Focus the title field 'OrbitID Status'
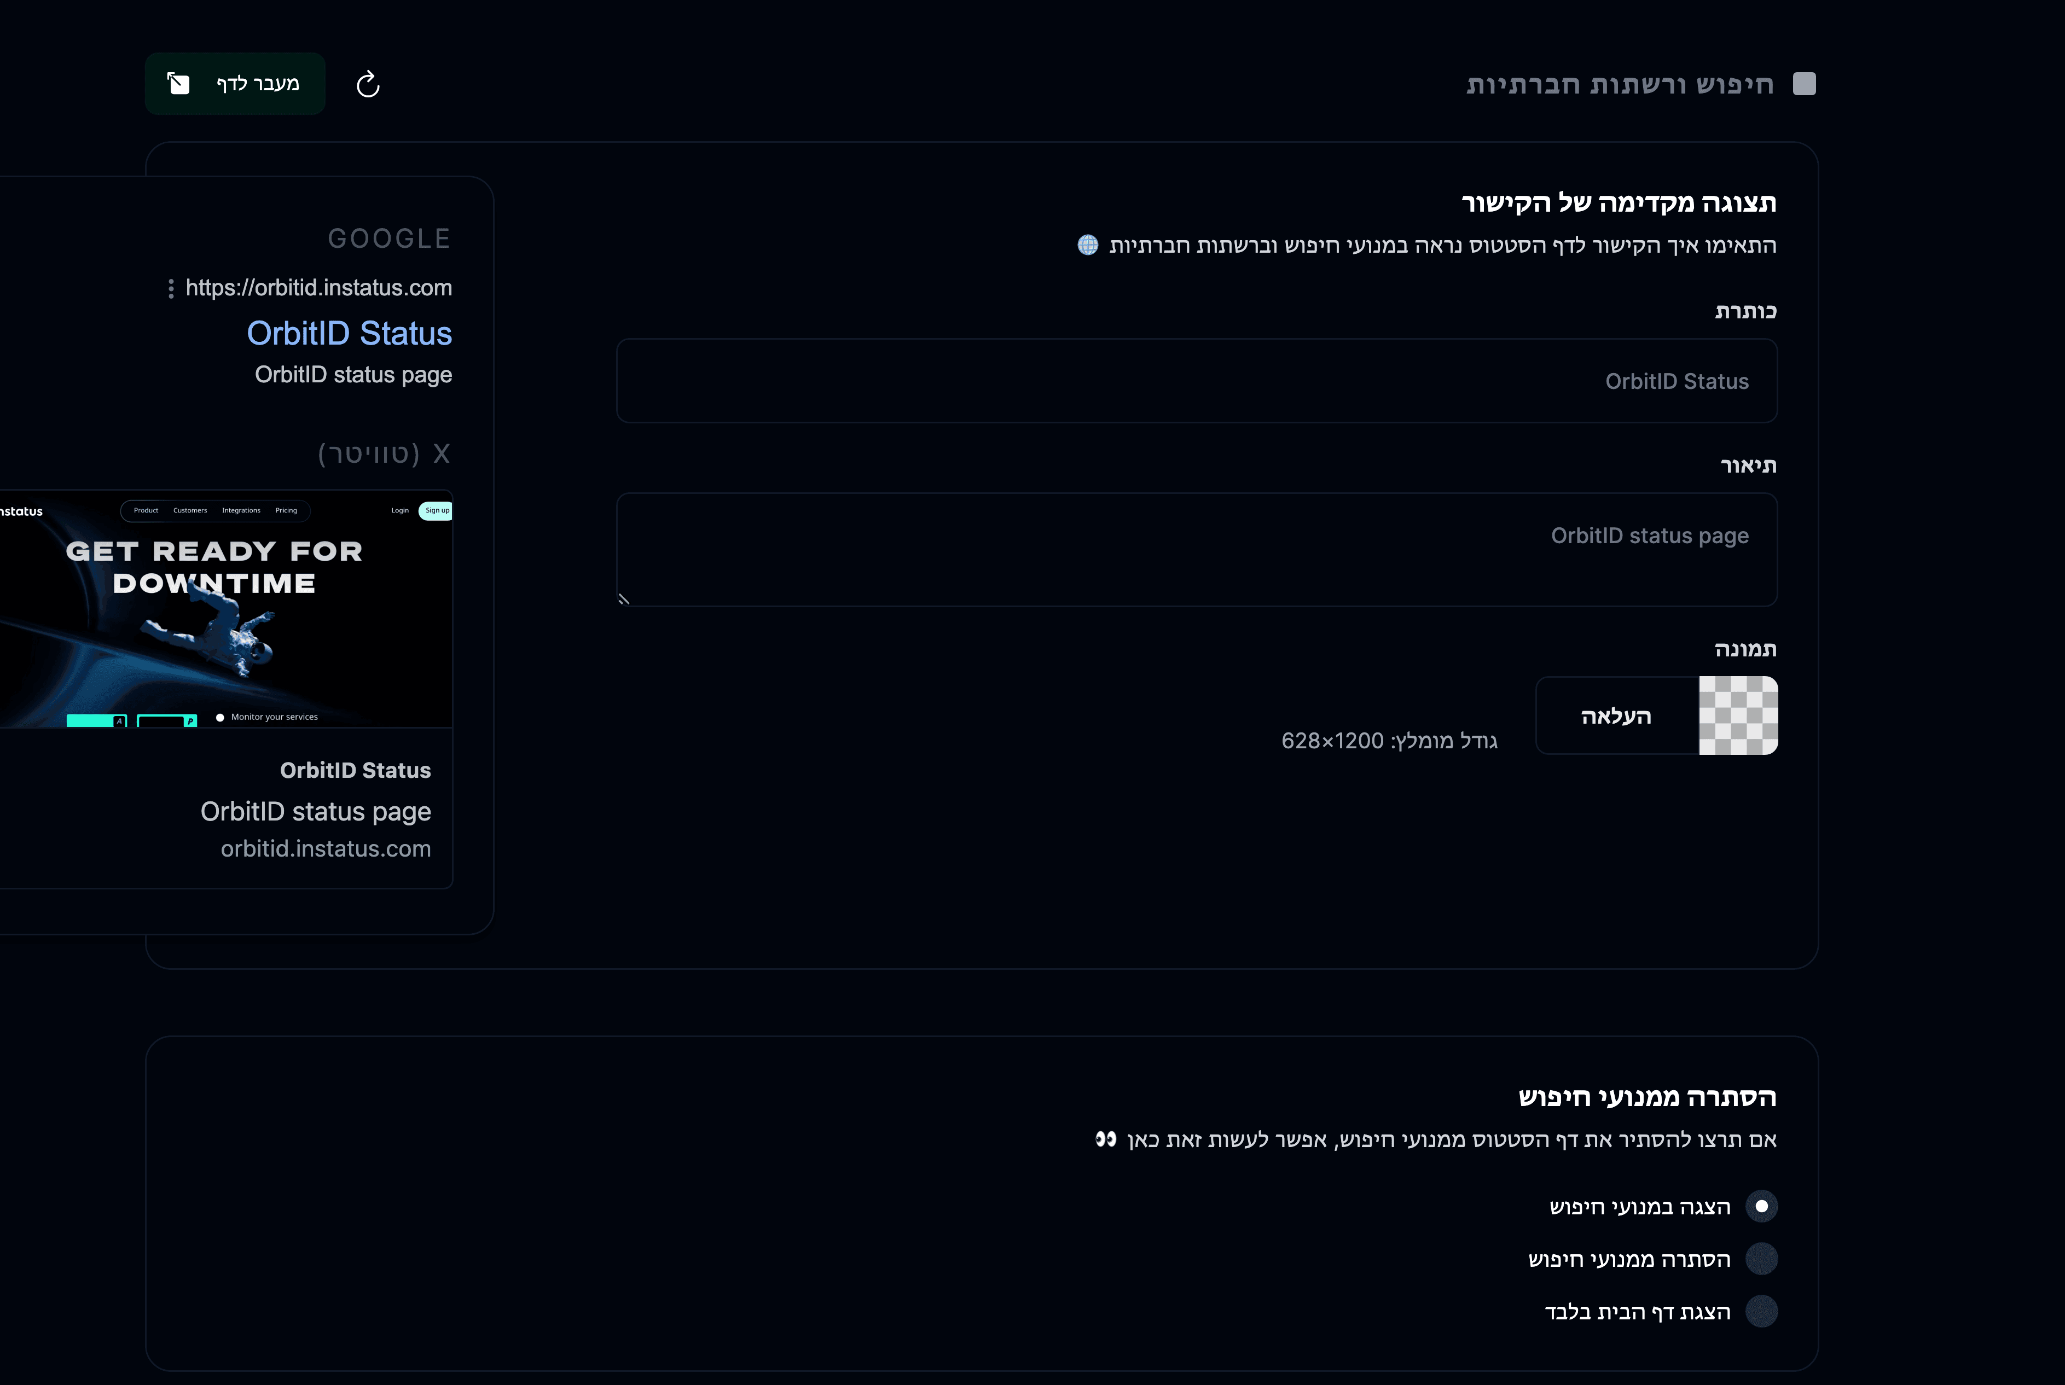The image size is (2065, 1385). pyautogui.click(x=1197, y=381)
